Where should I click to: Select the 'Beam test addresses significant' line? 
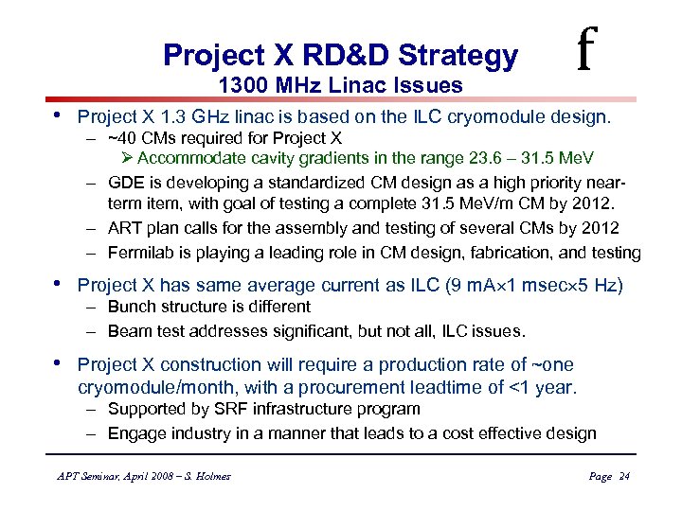tap(316, 331)
